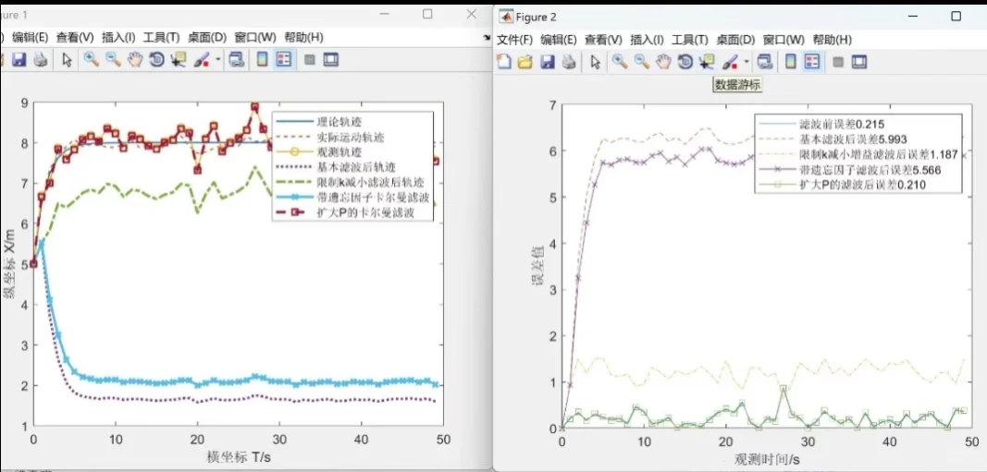Enable Data Cursor tool in Figure 2
The height and width of the screenshot is (472, 987).
[707, 61]
